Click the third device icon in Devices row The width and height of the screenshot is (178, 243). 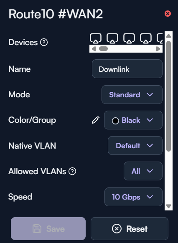pyautogui.click(x=129, y=38)
